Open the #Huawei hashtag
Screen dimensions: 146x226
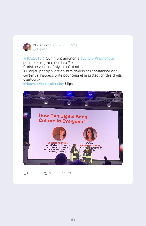(30, 84)
